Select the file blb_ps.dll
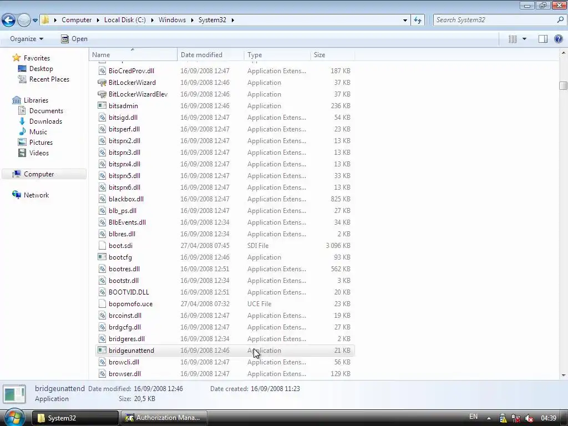Image resolution: width=568 pixels, height=426 pixels. click(x=123, y=210)
